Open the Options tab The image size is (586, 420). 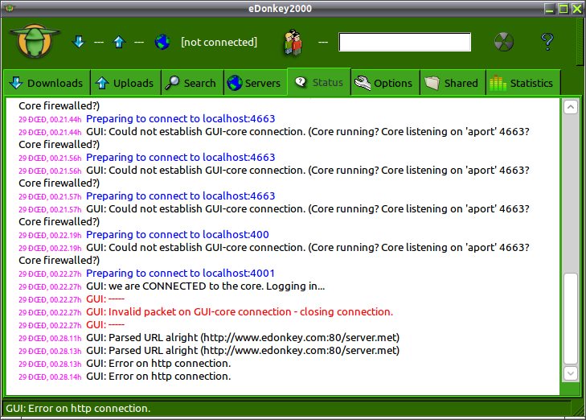(385, 83)
